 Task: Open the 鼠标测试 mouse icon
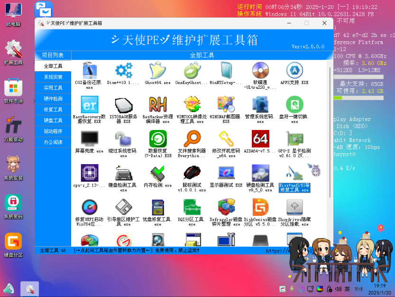coord(192,173)
